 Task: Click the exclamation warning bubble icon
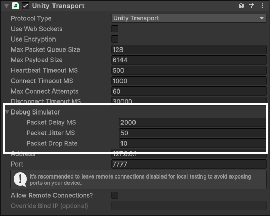pos(20,180)
